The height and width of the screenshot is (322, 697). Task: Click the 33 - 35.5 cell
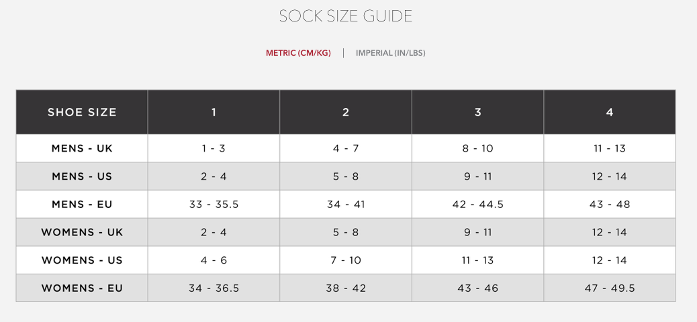point(214,205)
